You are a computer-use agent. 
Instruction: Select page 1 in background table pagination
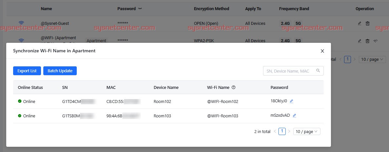(x=348, y=59)
